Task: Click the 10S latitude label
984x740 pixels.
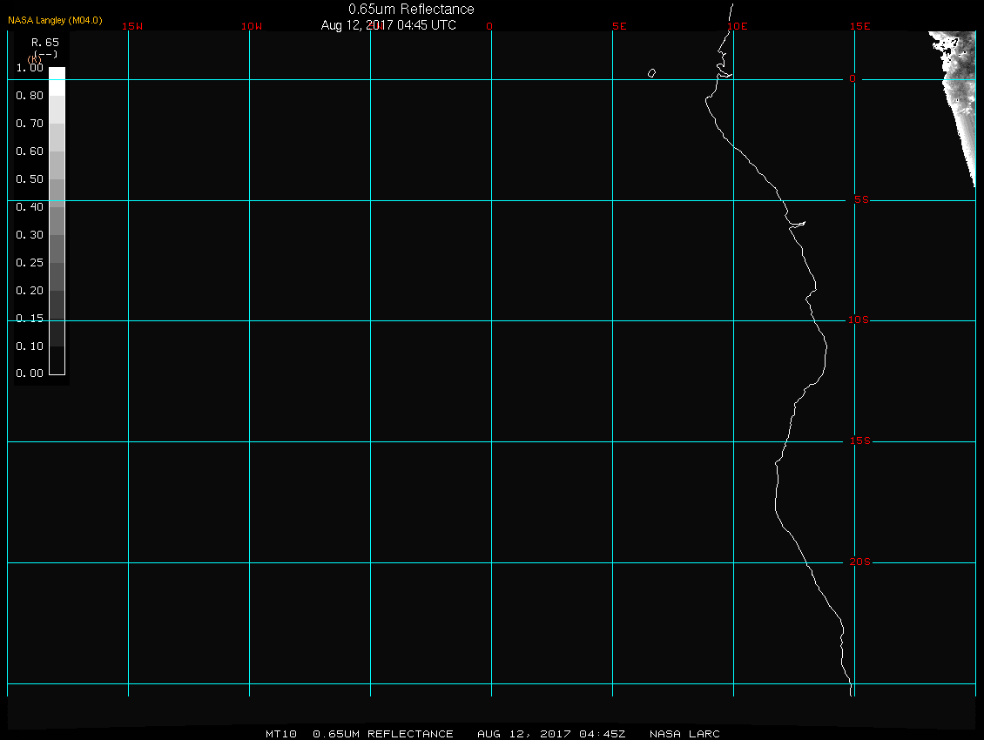Action: 859,320
